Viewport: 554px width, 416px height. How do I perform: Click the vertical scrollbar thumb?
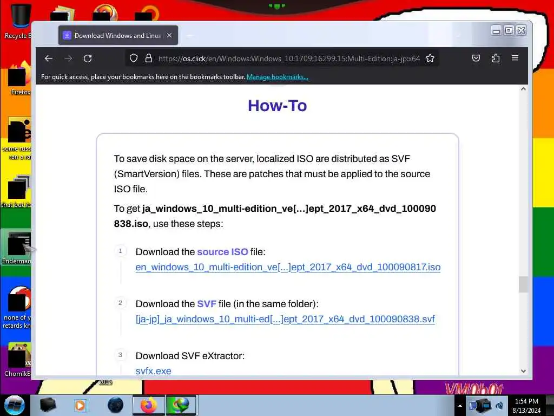[523, 284]
